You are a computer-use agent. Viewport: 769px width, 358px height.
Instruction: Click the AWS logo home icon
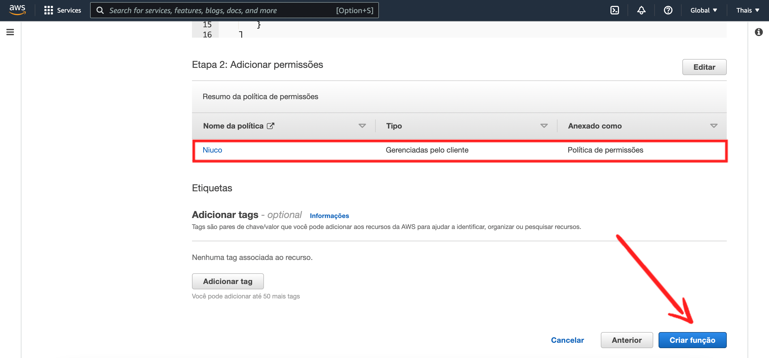coord(17,10)
